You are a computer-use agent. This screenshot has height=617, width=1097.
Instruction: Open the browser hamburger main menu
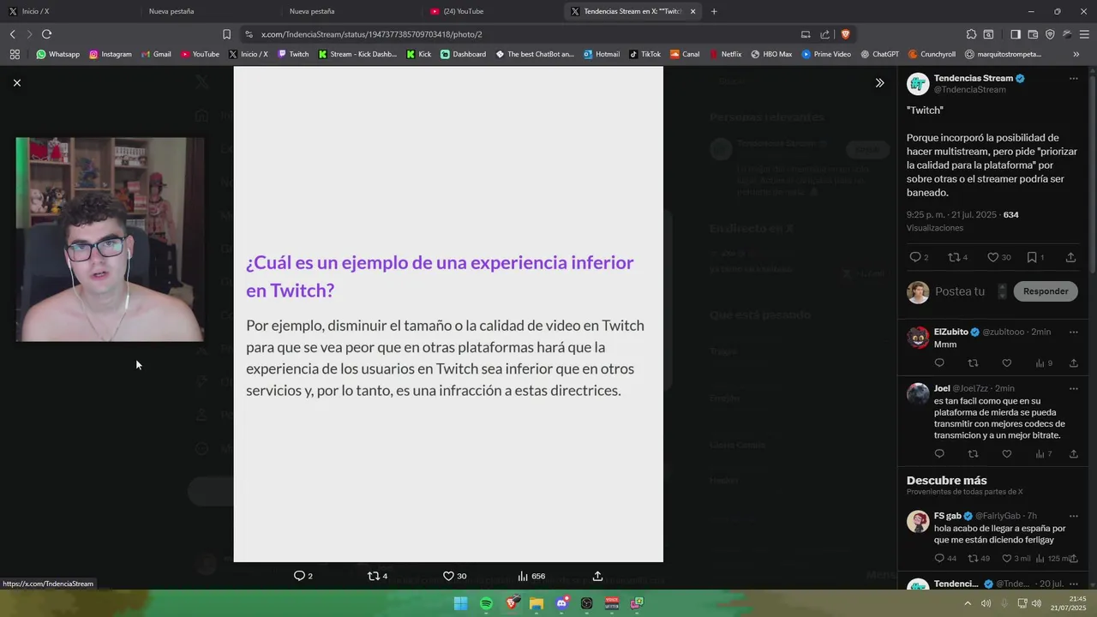point(1084,34)
